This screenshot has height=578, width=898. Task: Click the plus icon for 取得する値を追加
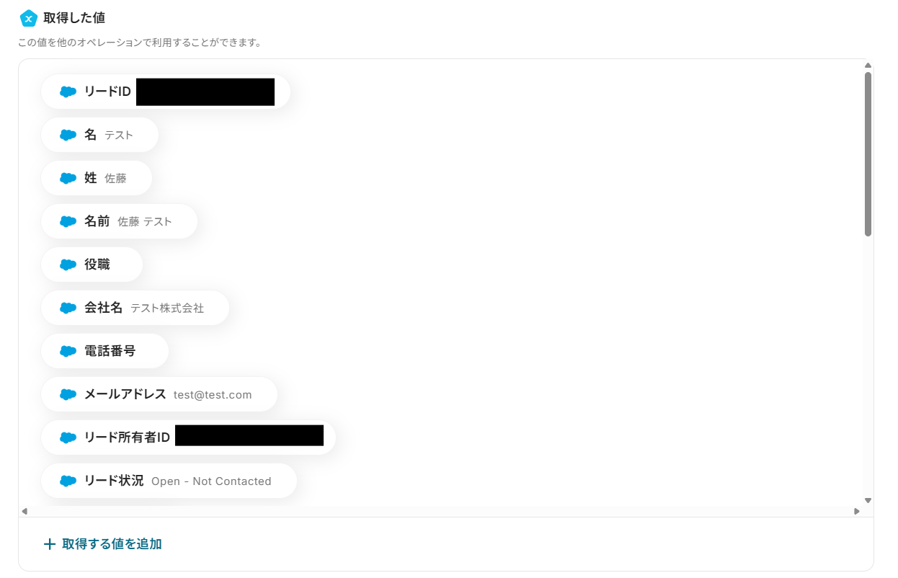click(50, 544)
